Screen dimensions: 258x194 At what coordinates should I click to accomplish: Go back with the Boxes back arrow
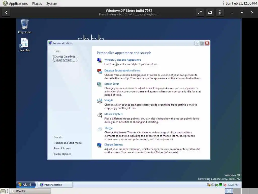pos(6,12)
